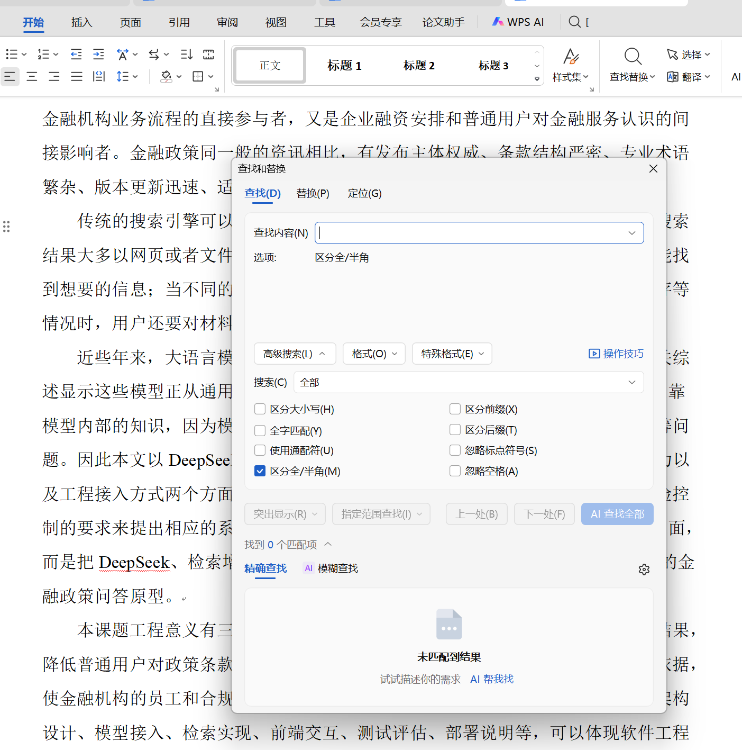Viewport: 742px width, 750px height.
Task: Open the 审阅 ribbon tab
Action: pos(227,22)
